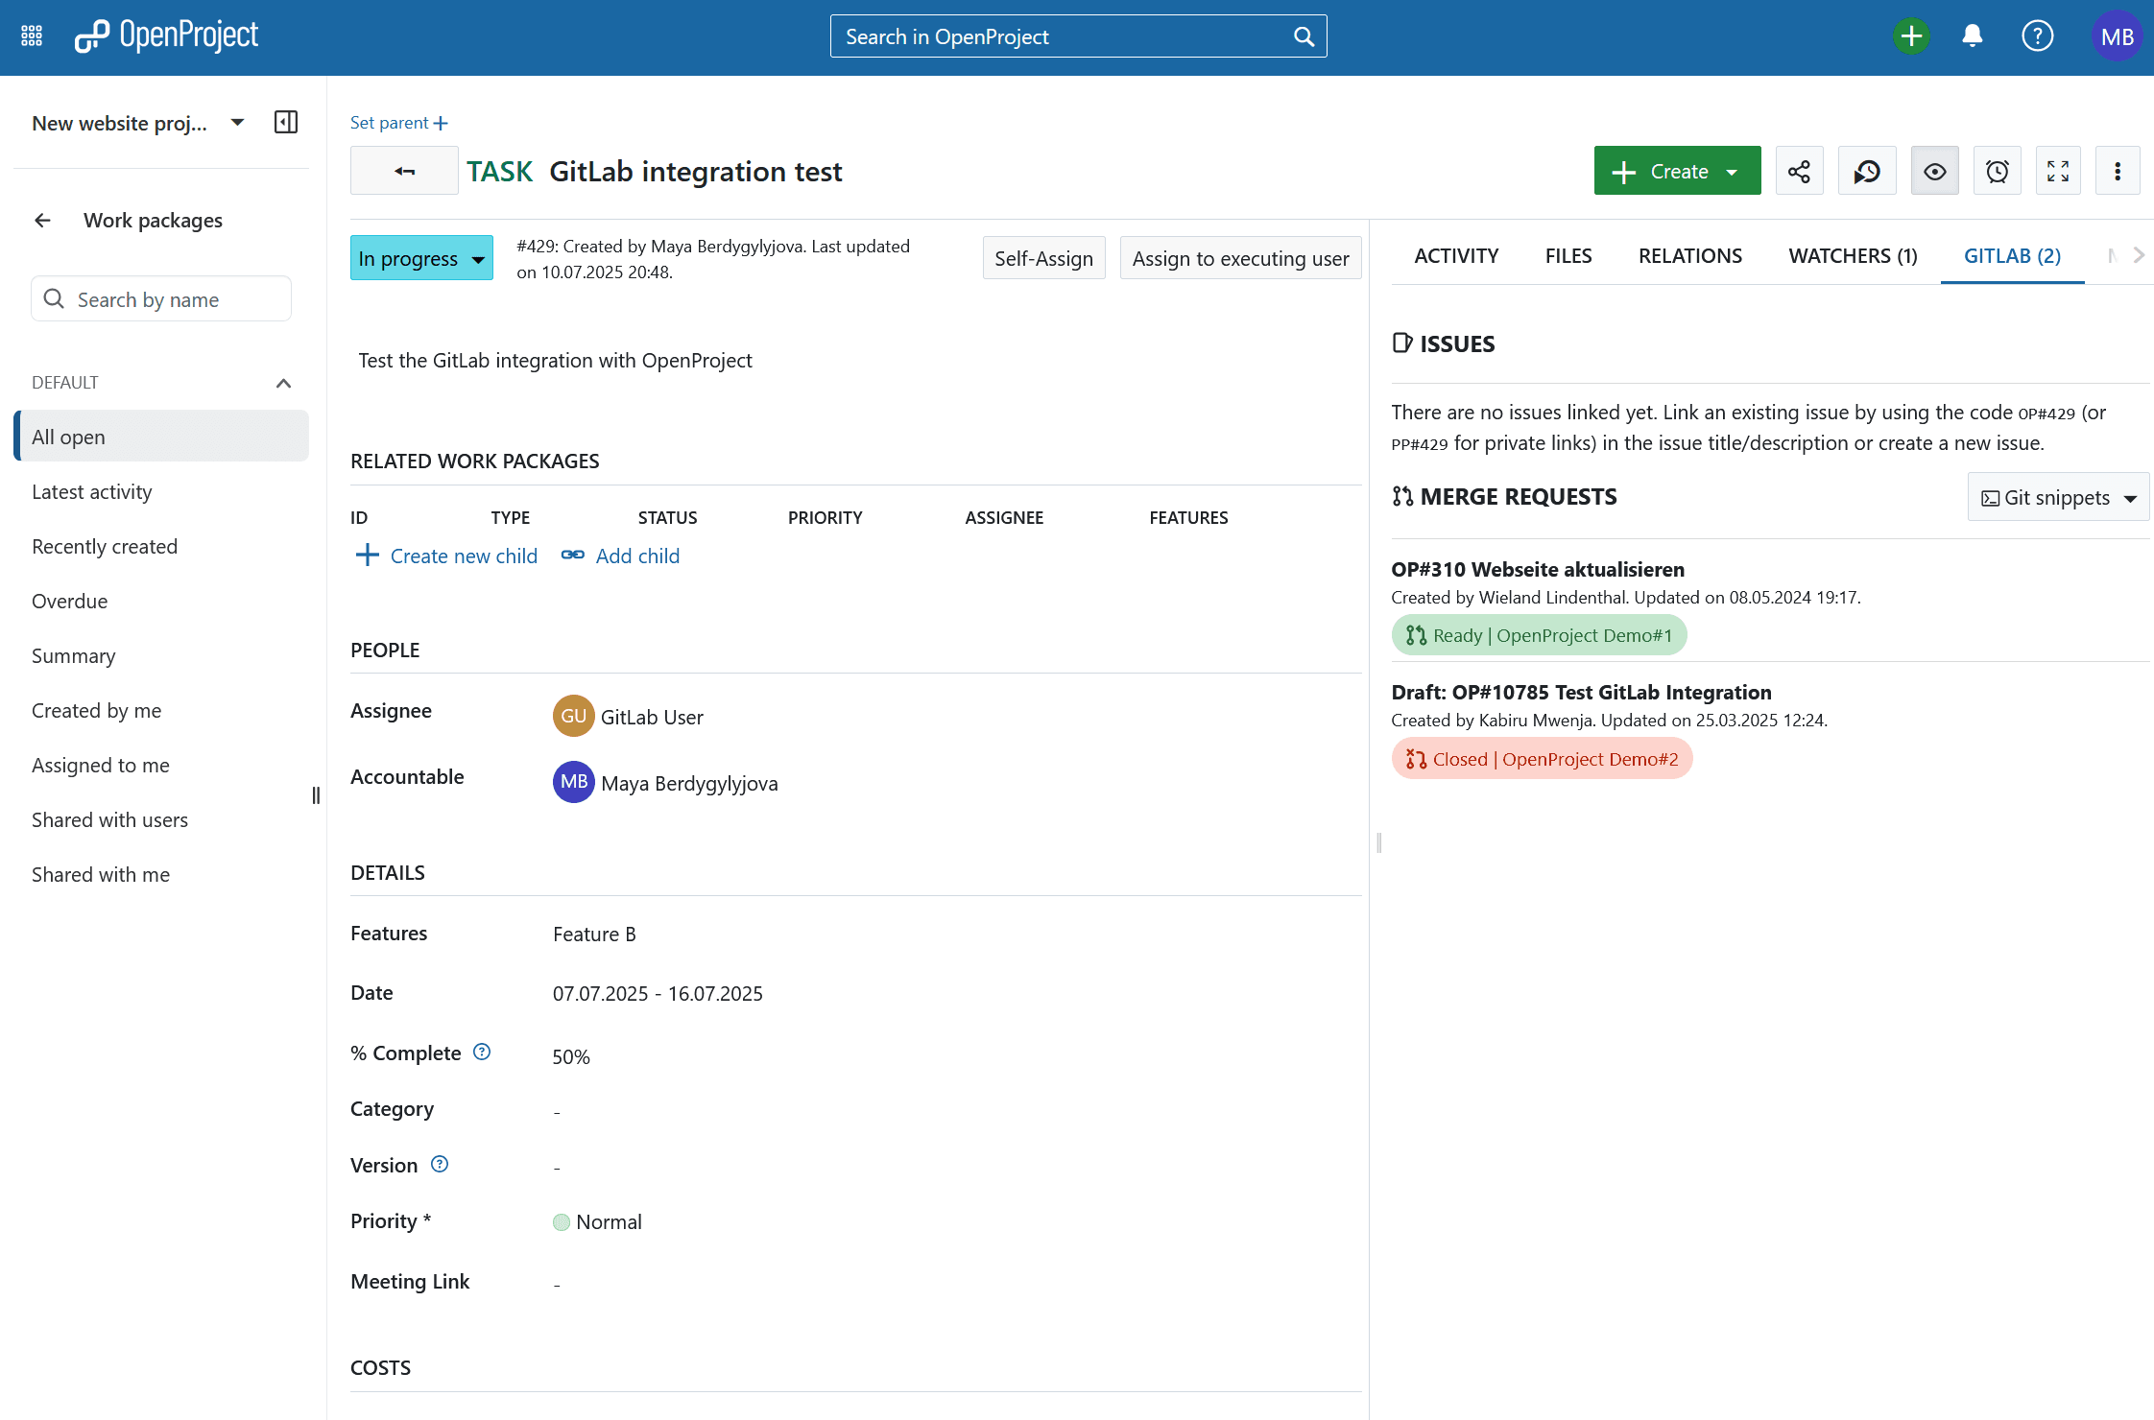
Task: Collapse the DEFAULT section in sidebar
Action: pyautogui.click(x=283, y=383)
